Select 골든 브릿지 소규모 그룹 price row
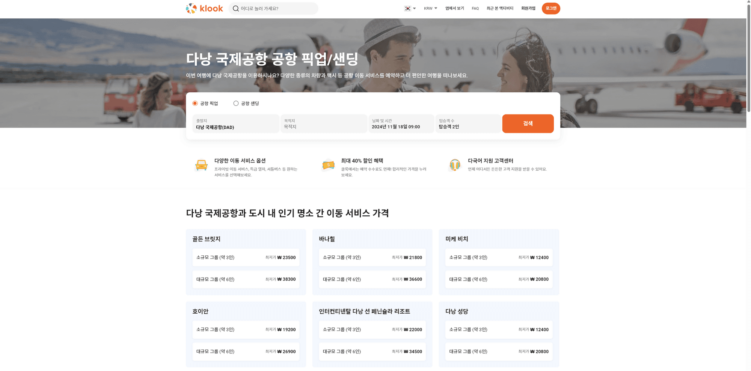Image resolution: width=751 pixels, height=371 pixels. click(x=246, y=257)
